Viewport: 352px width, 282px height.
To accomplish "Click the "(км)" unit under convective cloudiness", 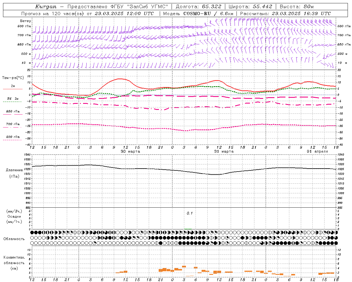I will 14,268.
